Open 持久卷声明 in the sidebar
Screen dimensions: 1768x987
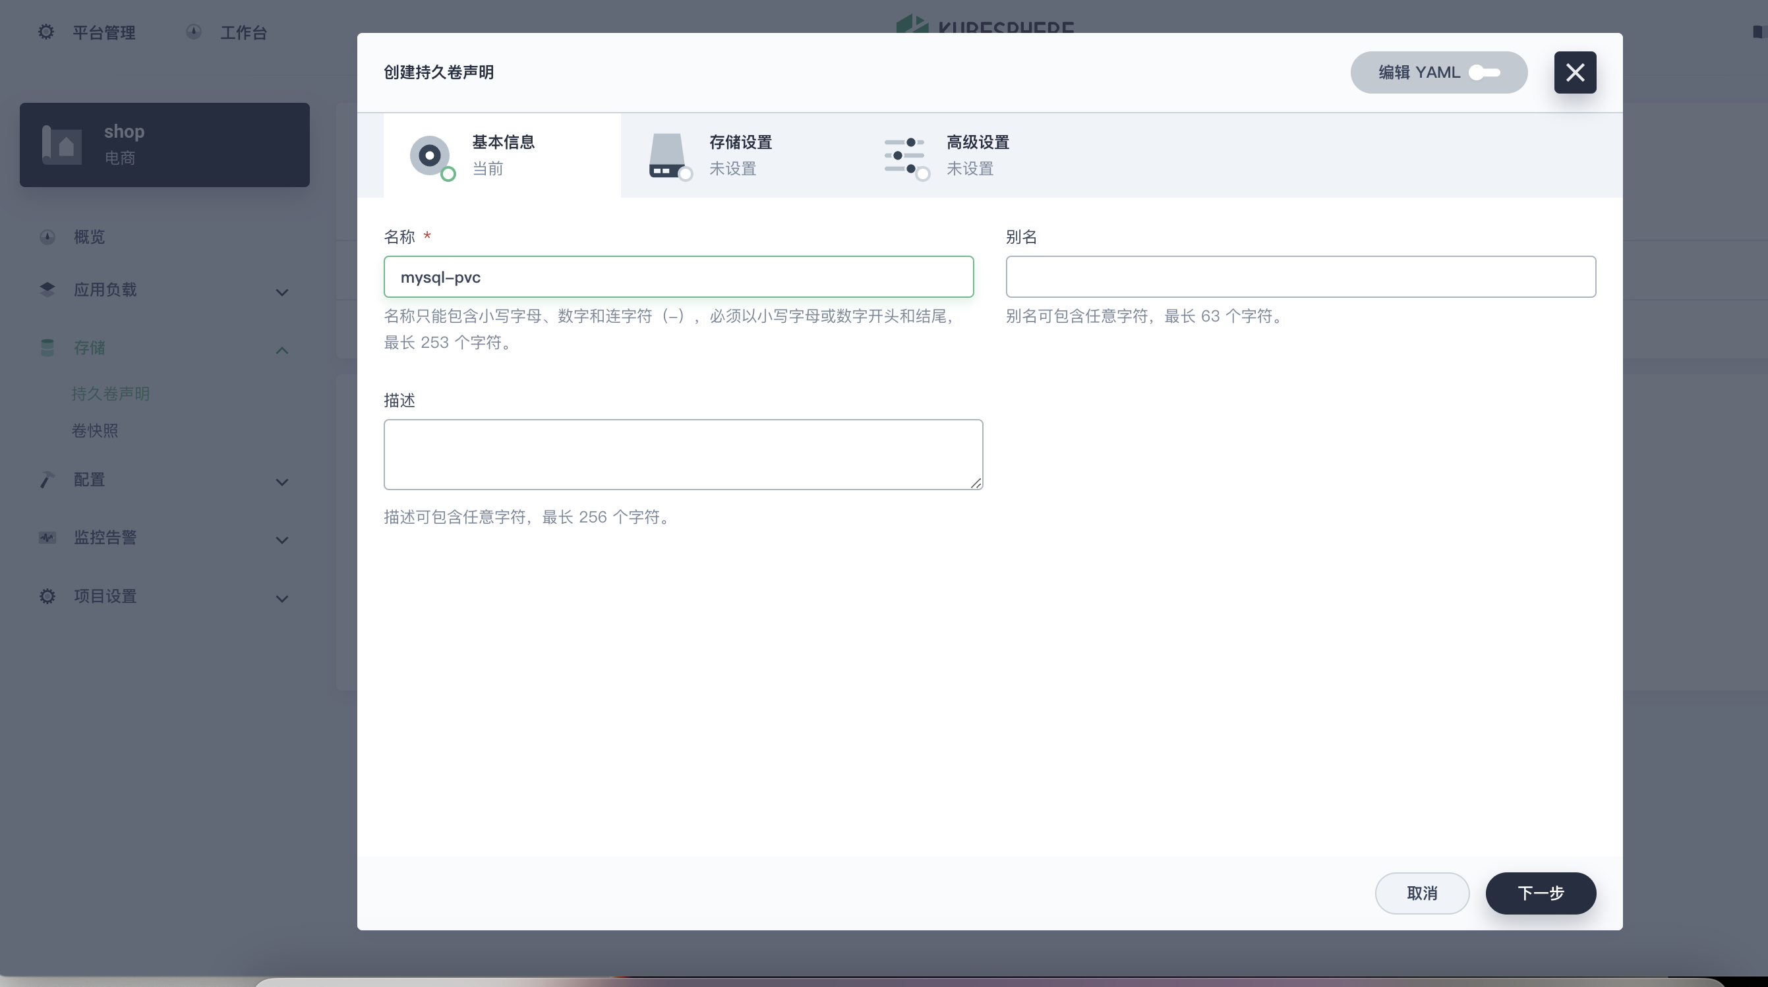coord(111,394)
